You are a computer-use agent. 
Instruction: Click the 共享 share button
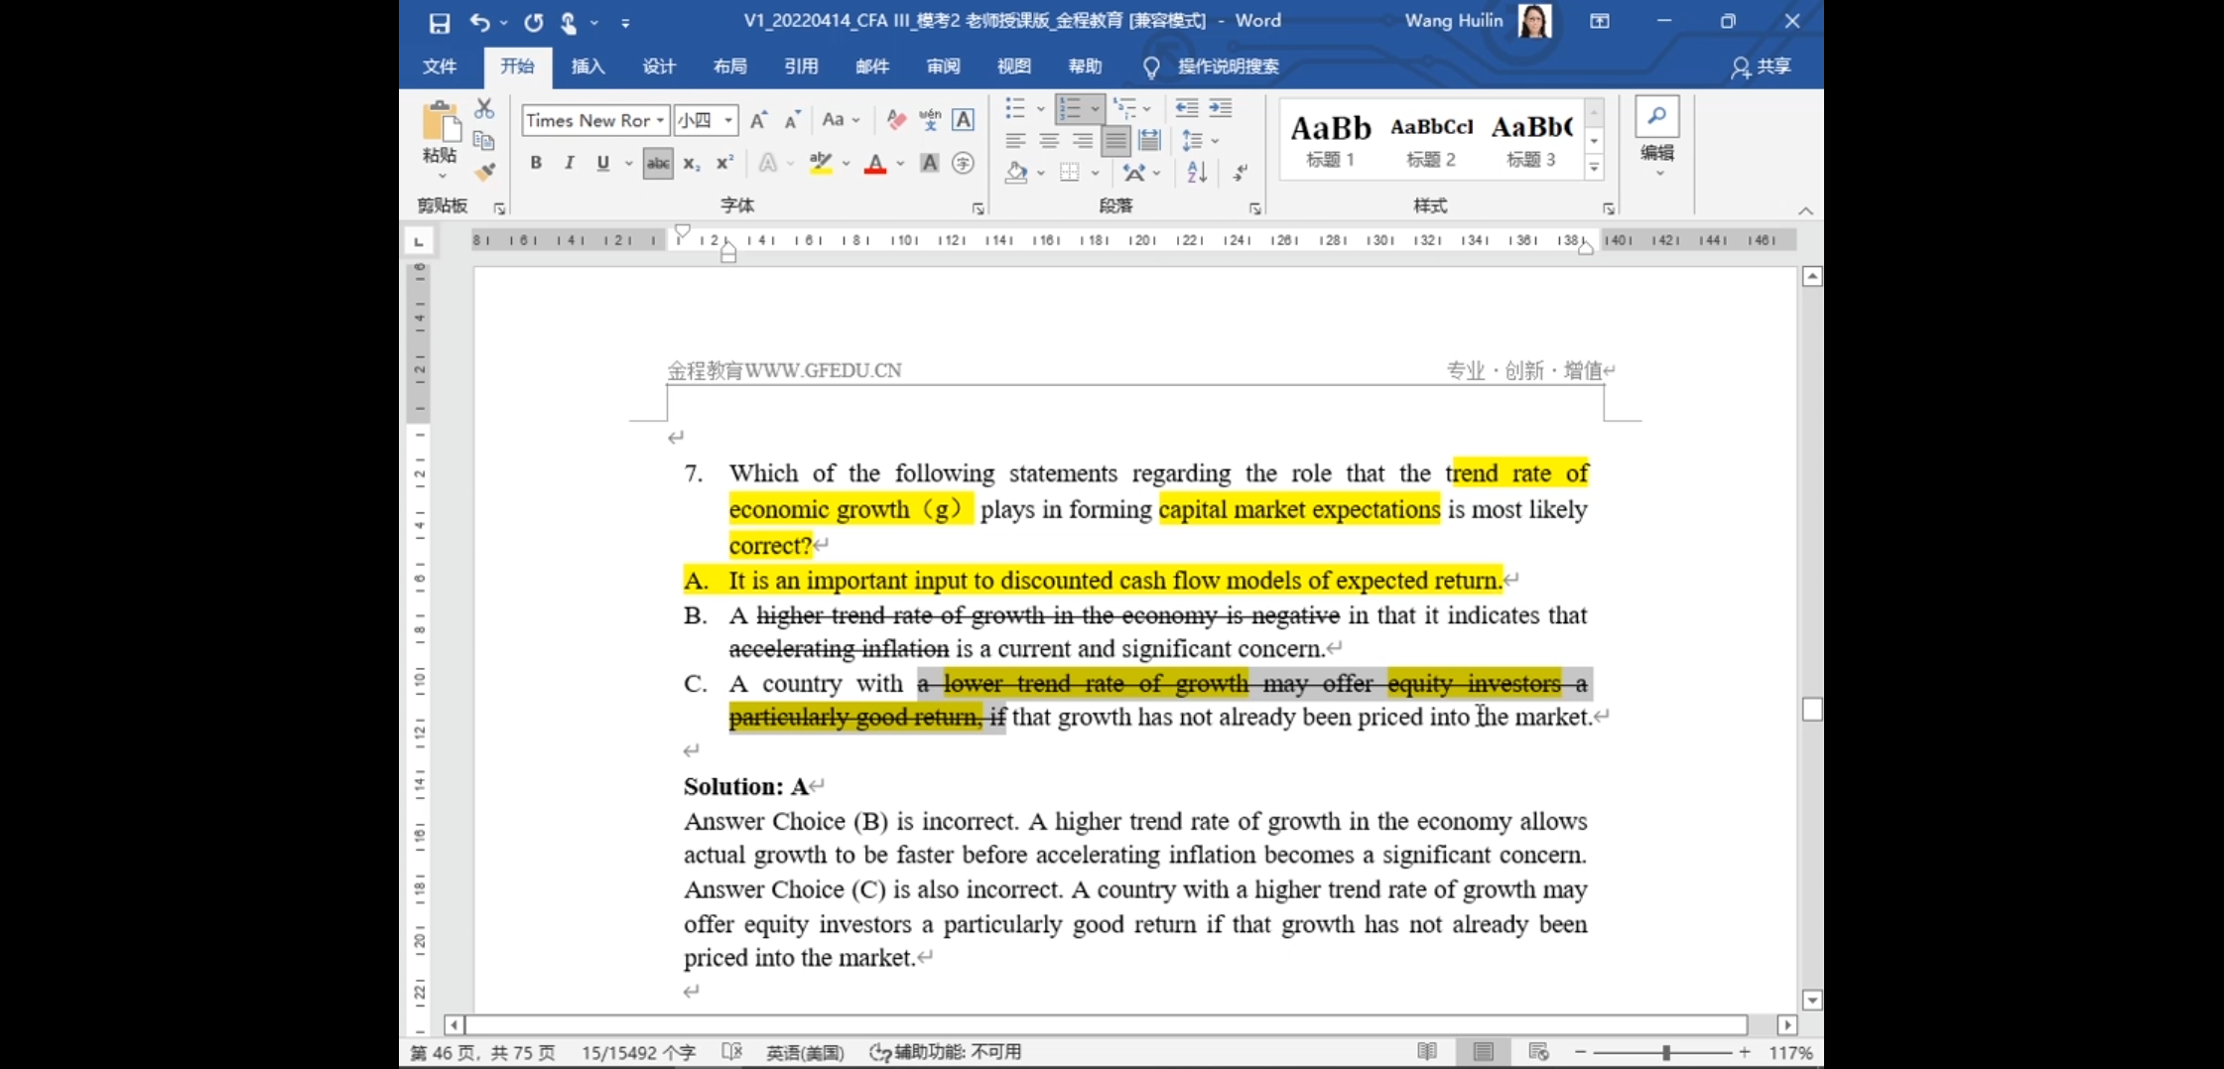(x=1762, y=67)
